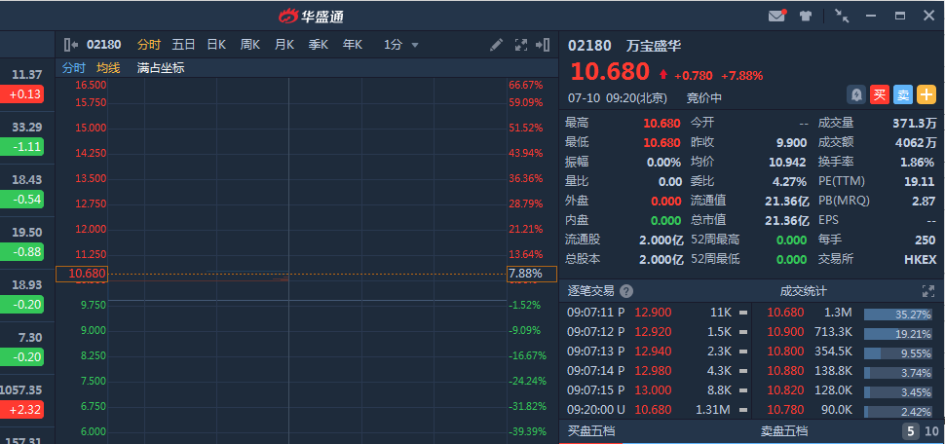Click the 成交量 value 371.3万

click(914, 124)
